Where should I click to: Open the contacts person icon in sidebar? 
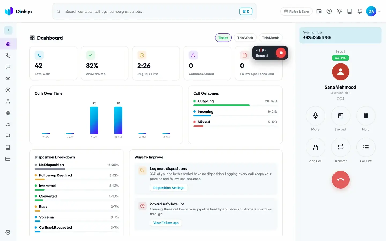tap(8, 101)
